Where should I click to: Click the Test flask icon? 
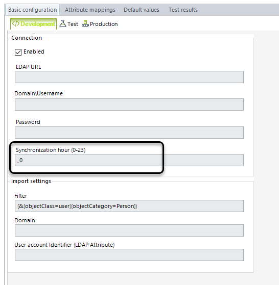click(x=63, y=23)
